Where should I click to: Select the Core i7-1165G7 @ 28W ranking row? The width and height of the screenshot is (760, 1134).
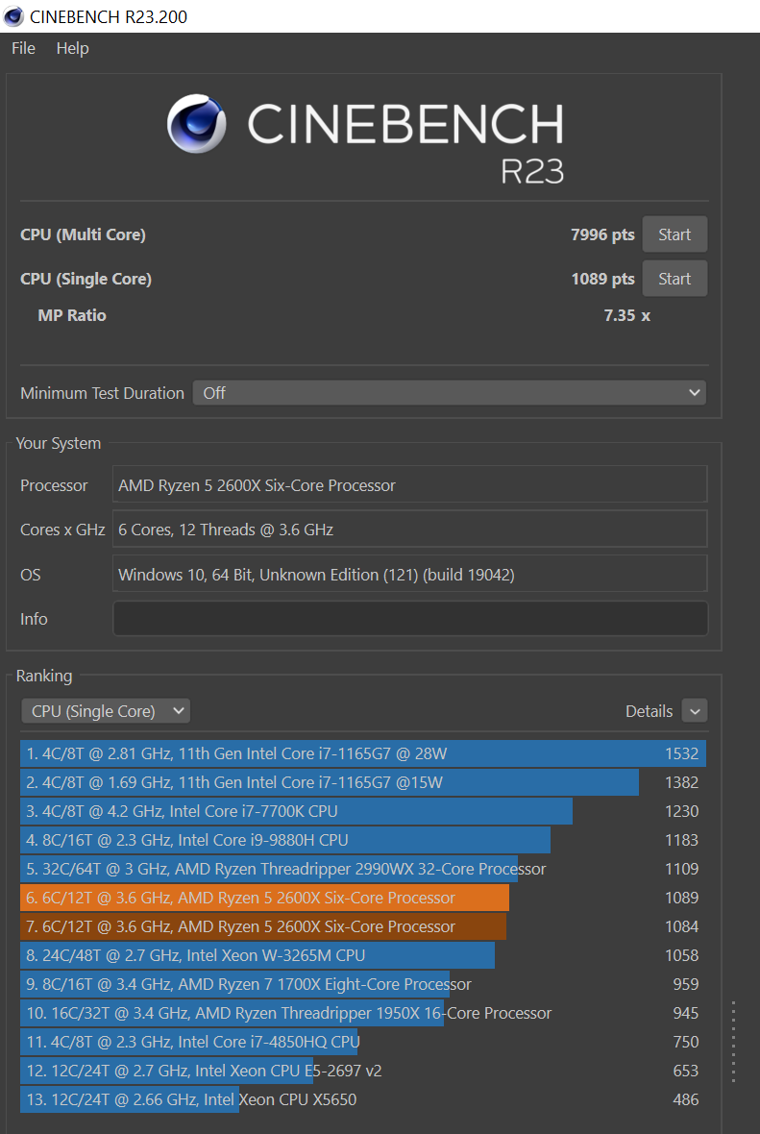[361, 753]
